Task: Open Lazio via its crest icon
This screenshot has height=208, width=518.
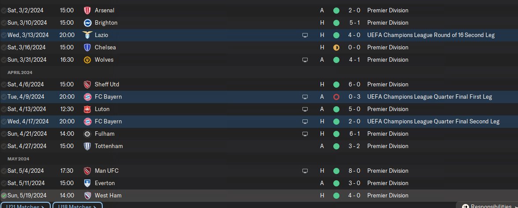Action: 87,35
